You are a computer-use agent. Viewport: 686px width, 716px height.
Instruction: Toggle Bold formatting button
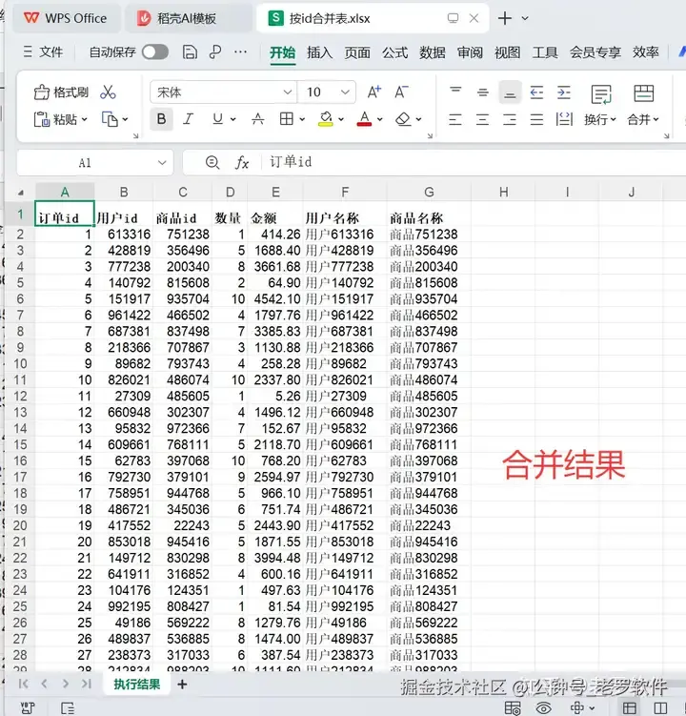pos(161,119)
